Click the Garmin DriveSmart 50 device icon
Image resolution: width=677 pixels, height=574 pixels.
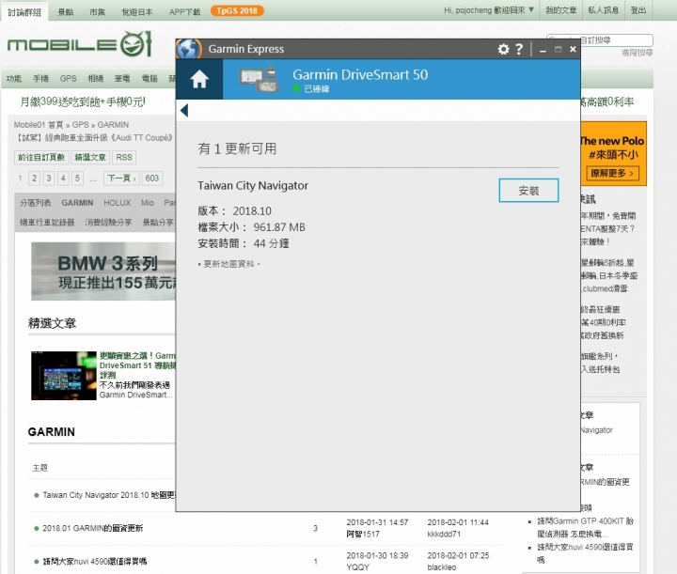coord(259,79)
